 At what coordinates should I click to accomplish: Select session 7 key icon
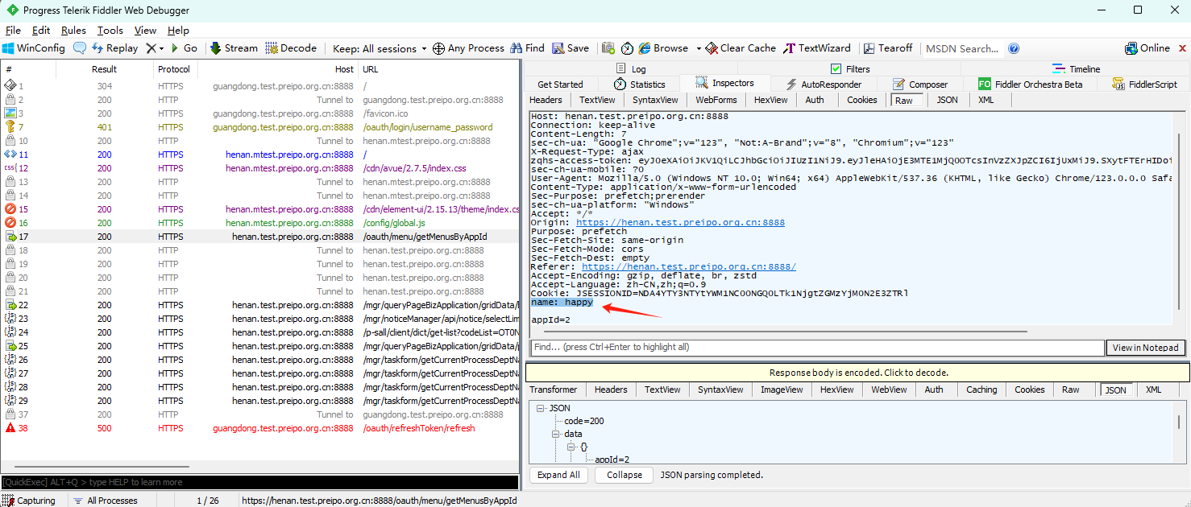click(x=10, y=127)
